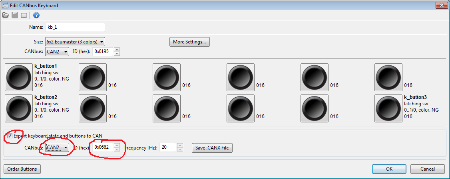Click the Order Buttons button
This screenshot has width=450, height=179.
point(22,169)
